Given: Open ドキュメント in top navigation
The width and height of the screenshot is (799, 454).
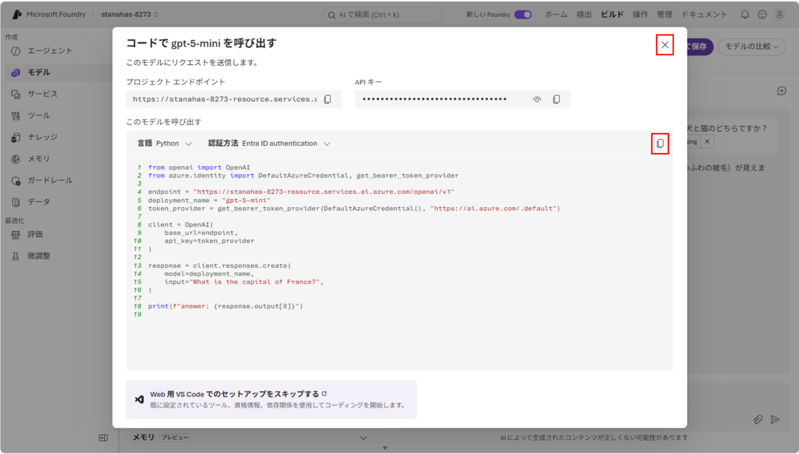Looking at the screenshot, I should coord(704,15).
